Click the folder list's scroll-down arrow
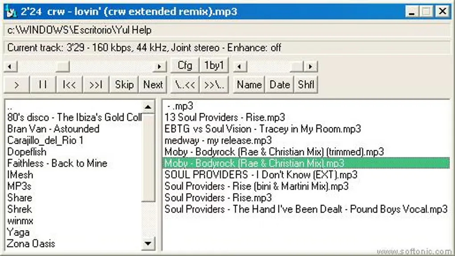The height and width of the screenshot is (256, 455). coord(148,243)
